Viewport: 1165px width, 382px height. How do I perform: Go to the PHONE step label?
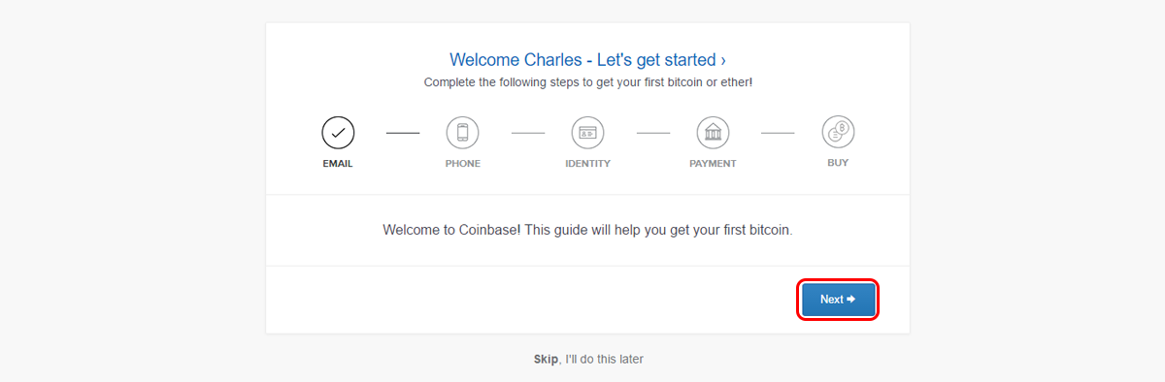point(463,164)
